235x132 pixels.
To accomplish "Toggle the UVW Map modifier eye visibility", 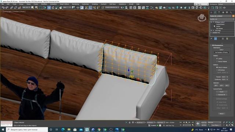I will tap(211, 30).
